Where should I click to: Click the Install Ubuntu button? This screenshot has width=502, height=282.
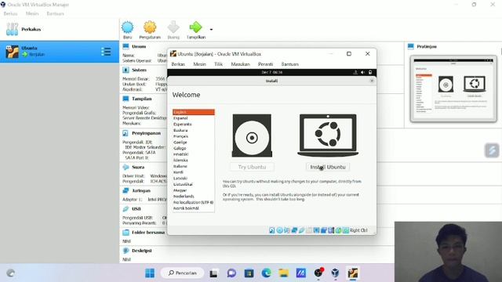pos(328,167)
